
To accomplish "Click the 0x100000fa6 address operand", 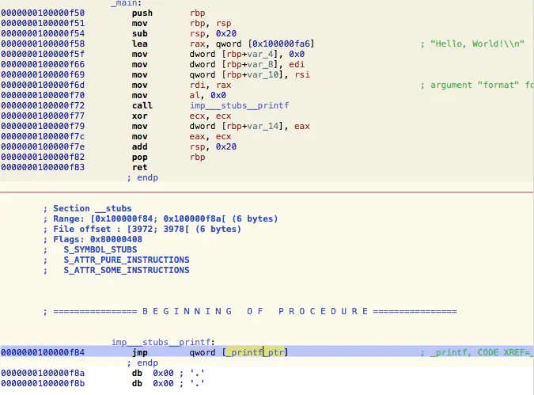I will pyautogui.click(x=282, y=44).
